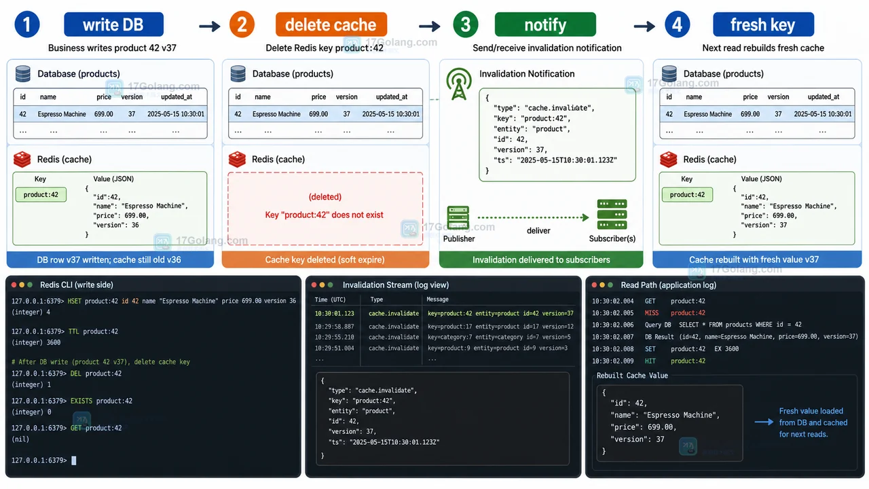Click the 'MISS product:42' line in Read Path
Viewport: 869px width, 489px height.
(x=648, y=313)
